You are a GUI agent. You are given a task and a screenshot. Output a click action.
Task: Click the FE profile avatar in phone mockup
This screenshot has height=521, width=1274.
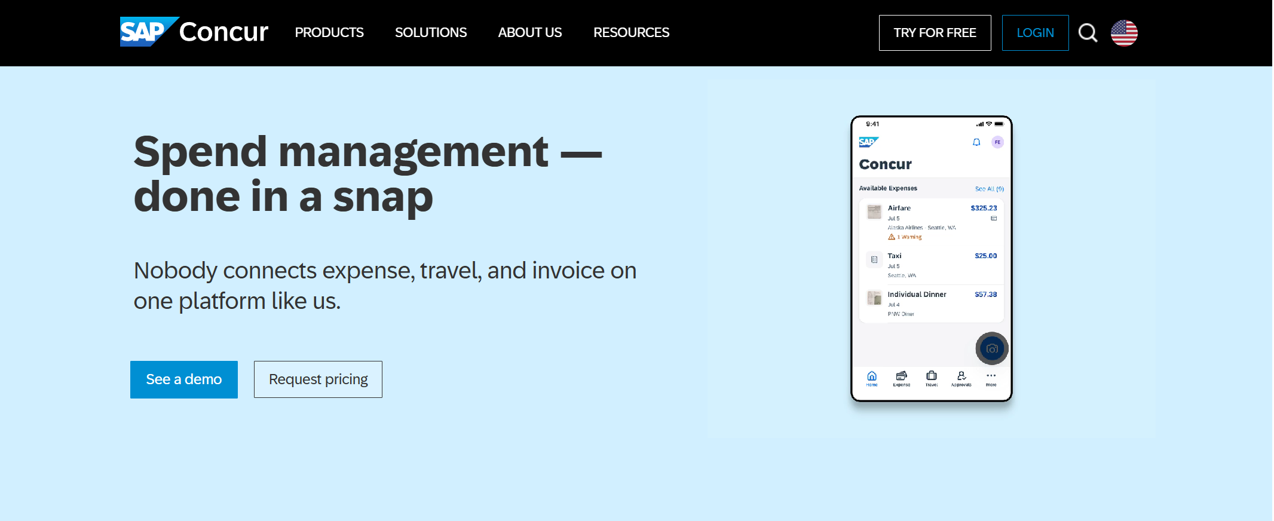(x=997, y=142)
